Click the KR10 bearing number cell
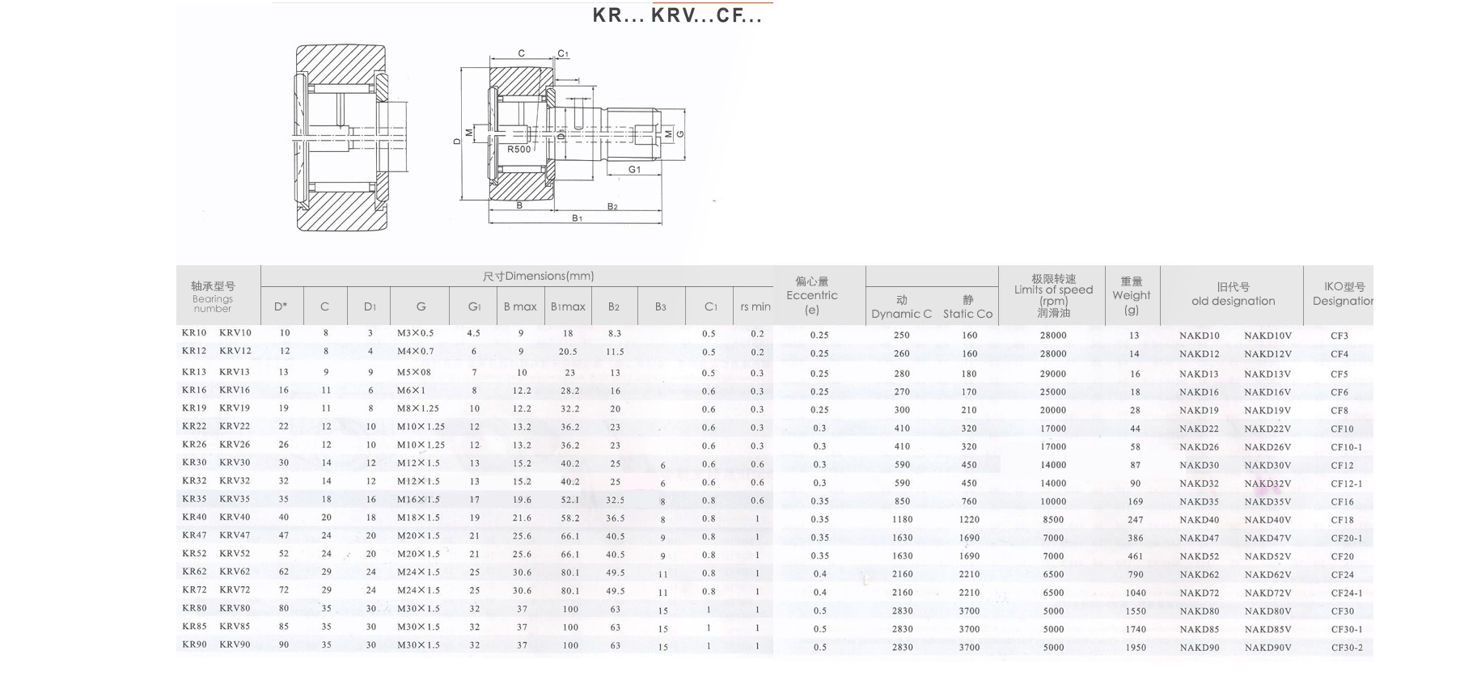Image resolution: width=1477 pixels, height=697 pixels. tap(194, 333)
